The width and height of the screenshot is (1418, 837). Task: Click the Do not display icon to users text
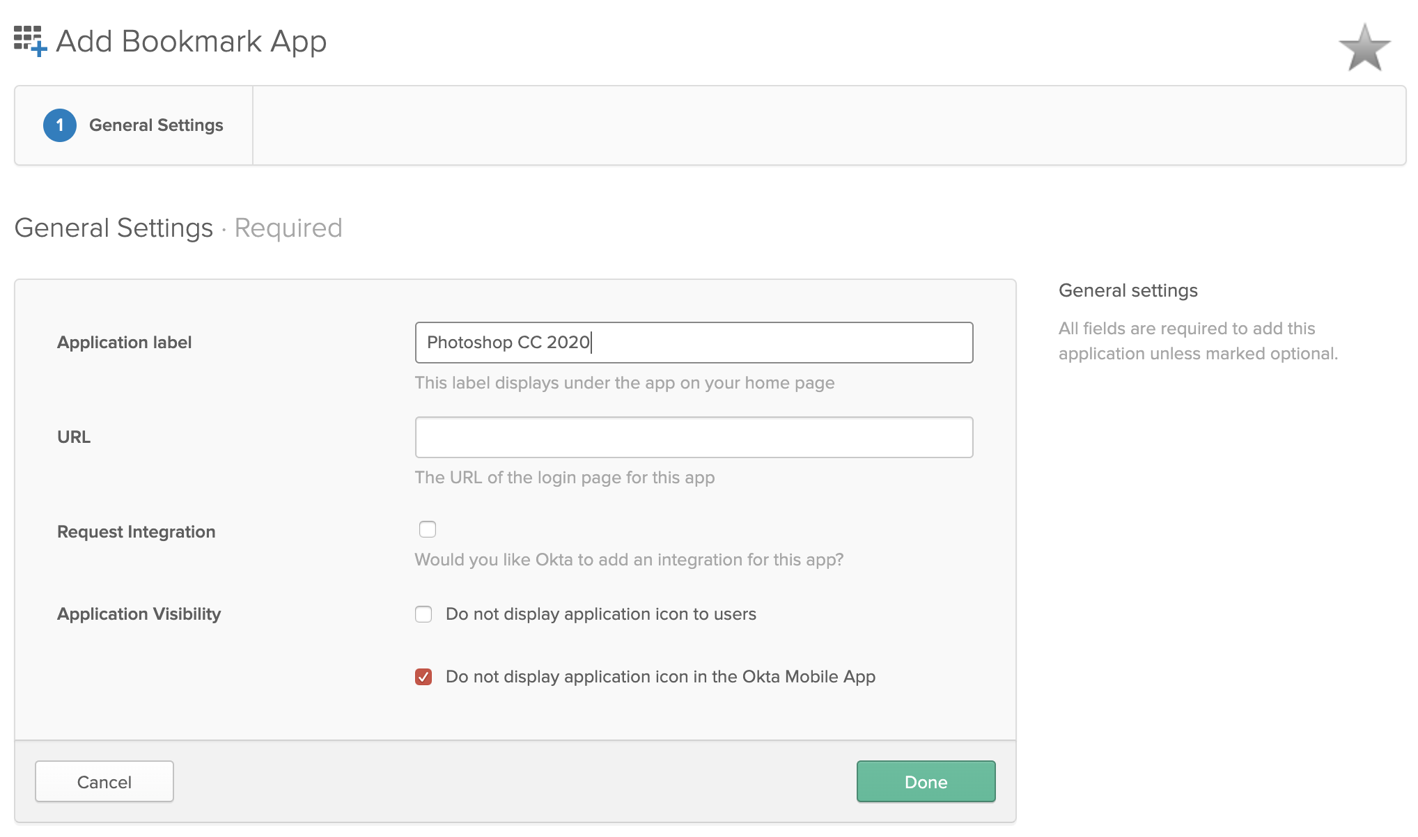(x=600, y=614)
